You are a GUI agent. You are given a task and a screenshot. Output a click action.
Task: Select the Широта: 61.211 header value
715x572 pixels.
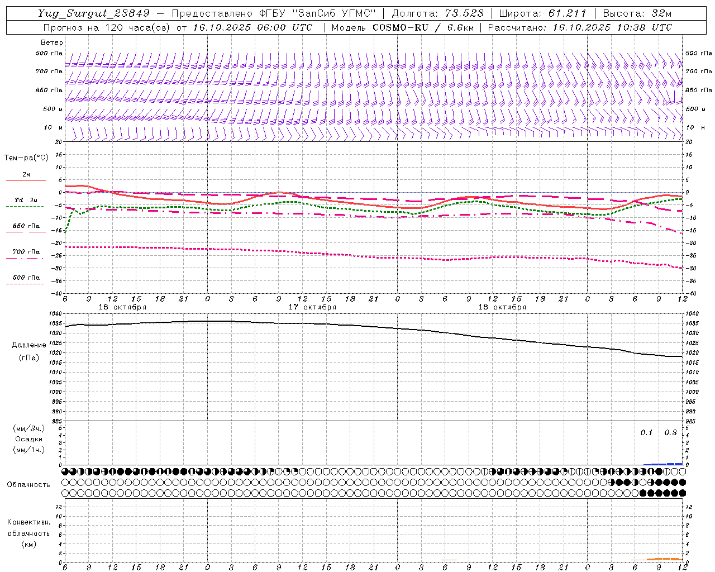pyautogui.click(x=544, y=13)
